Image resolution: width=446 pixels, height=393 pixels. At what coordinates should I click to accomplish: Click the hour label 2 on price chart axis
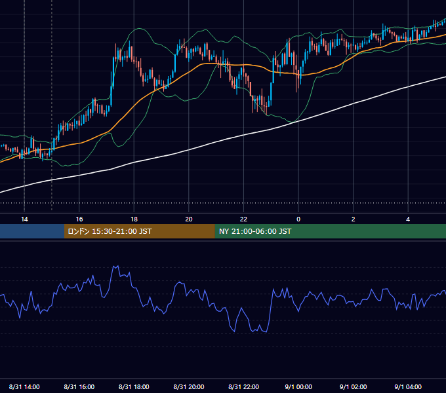click(353, 219)
